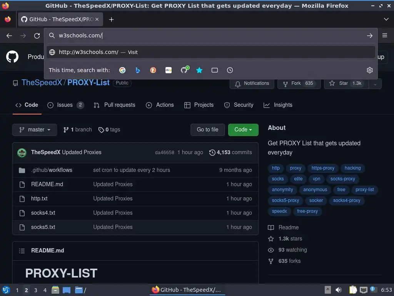394x296 pixels.
Task: Open a new tab with plus button
Action: [111, 19]
